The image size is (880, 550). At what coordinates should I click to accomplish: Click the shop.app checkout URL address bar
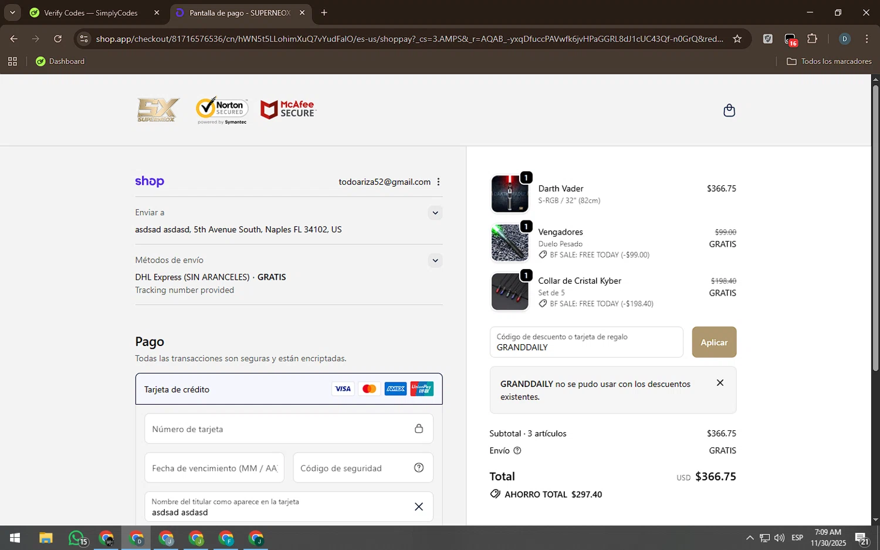[x=409, y=39]
